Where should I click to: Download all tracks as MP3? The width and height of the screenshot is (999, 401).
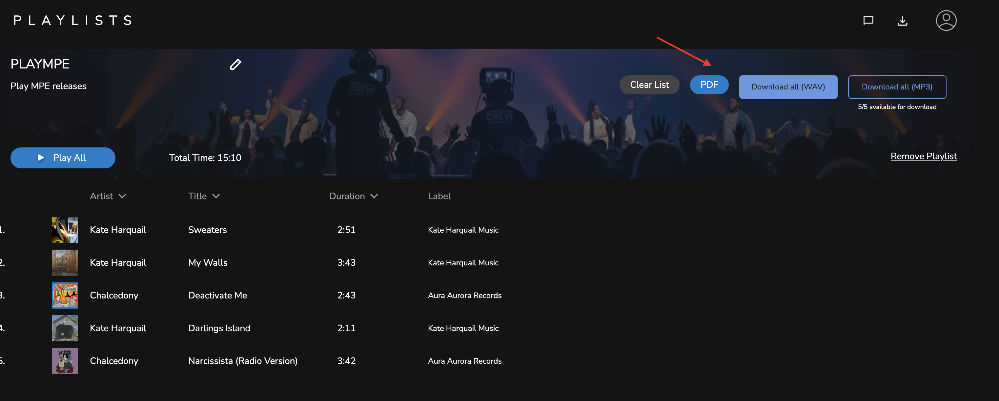click(897, 87)
